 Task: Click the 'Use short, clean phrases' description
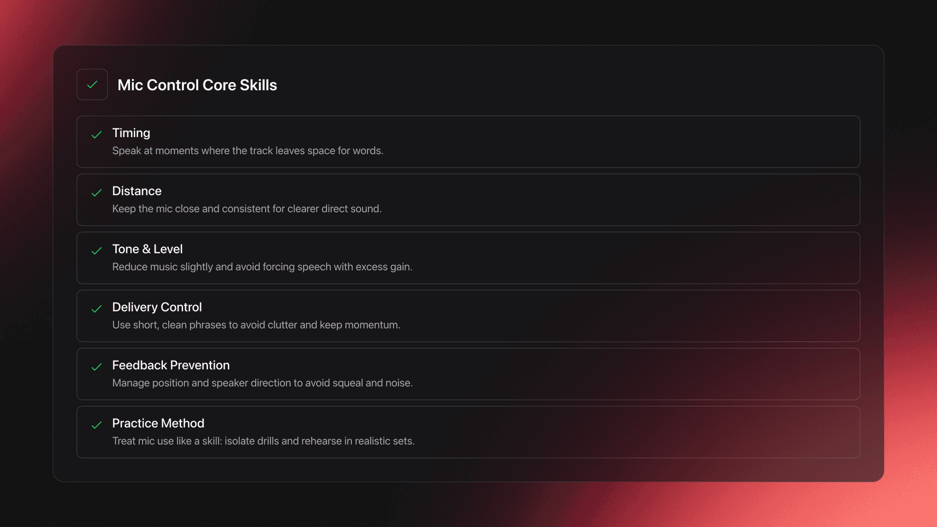[x=256, y=325]
